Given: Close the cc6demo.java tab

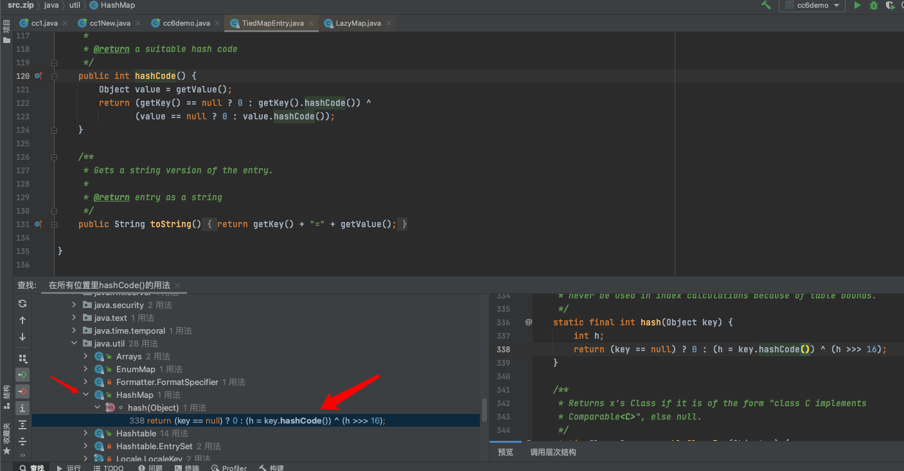Looking at the screenshot, I should pyautogui.click(x=217, y=23).
